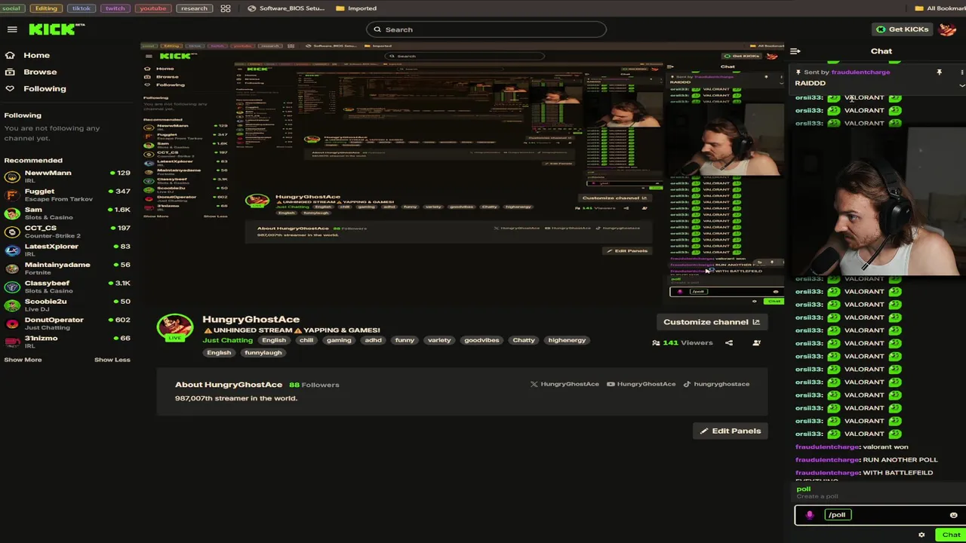
Task: Open Classybeef recommended channel
Action: tap(67, 287)
